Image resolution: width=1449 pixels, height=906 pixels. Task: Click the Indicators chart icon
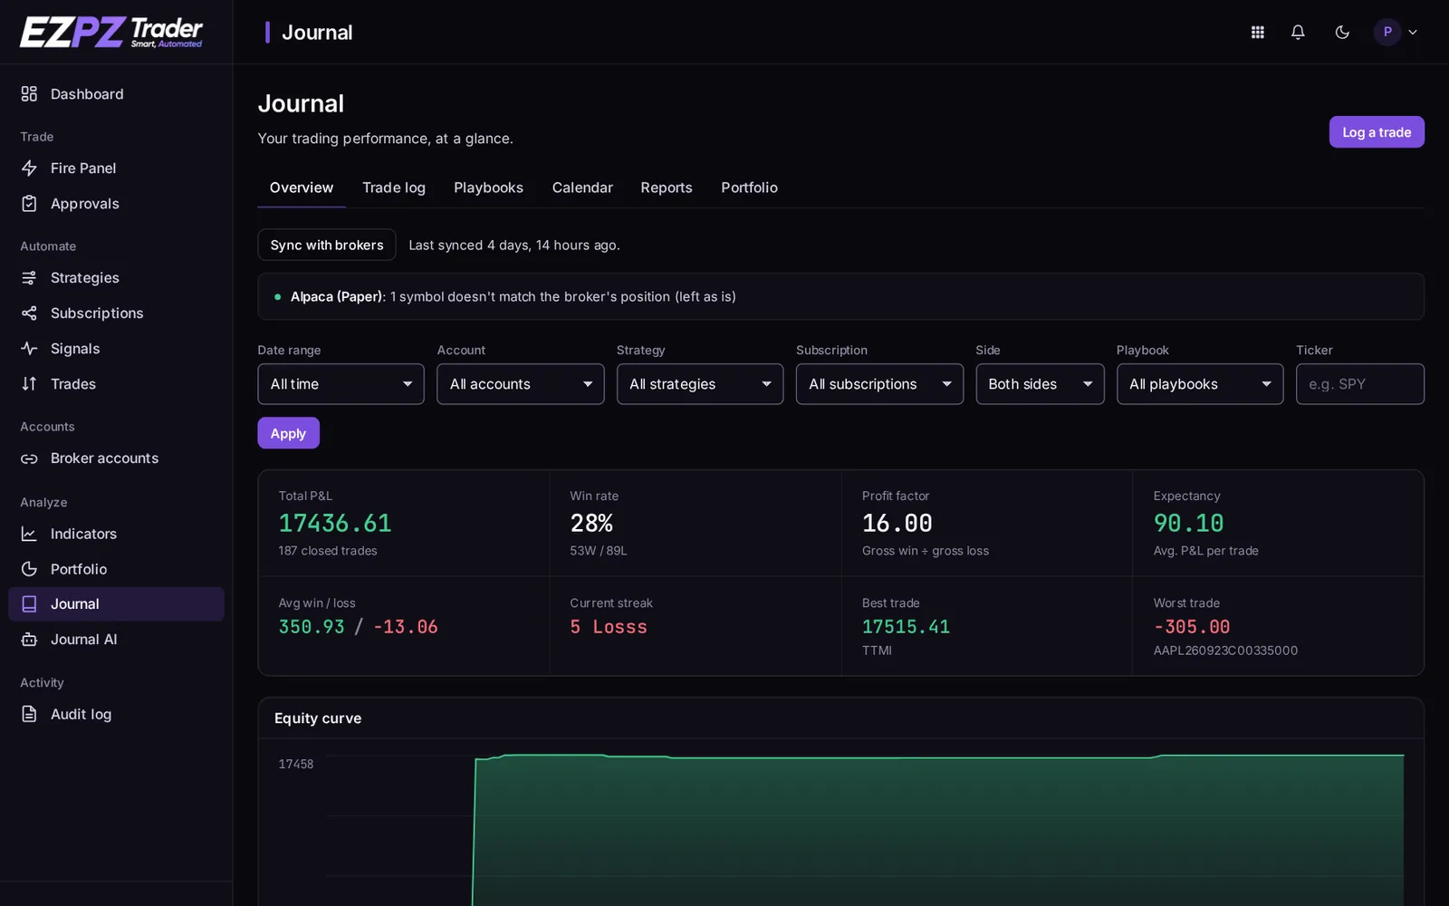pos(29,534)
